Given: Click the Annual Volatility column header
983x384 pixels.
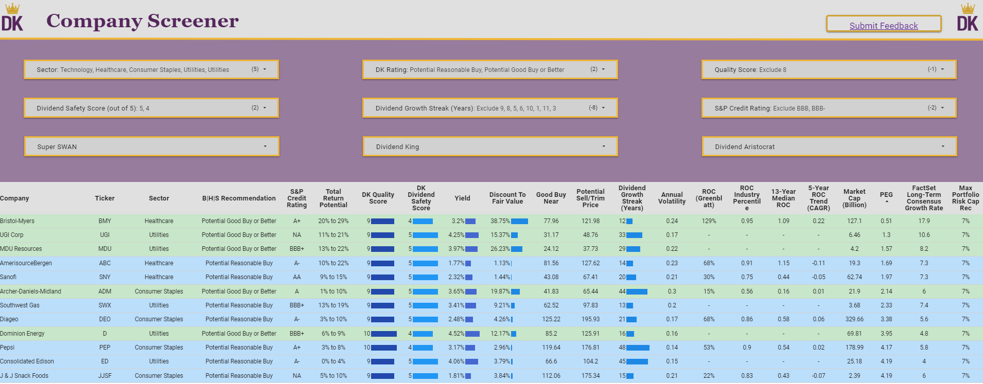Looking at the screenshot, I should (x=672, y=198).
